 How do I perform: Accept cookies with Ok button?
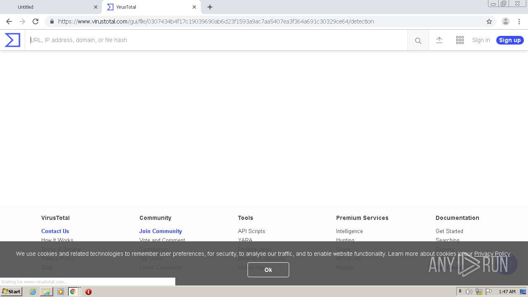point(268,270)
